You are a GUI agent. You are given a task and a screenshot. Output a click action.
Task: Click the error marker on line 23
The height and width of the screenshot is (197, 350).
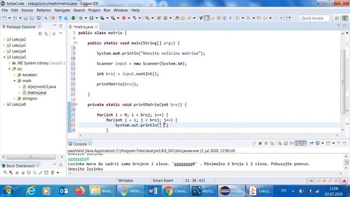coord(69,125)
